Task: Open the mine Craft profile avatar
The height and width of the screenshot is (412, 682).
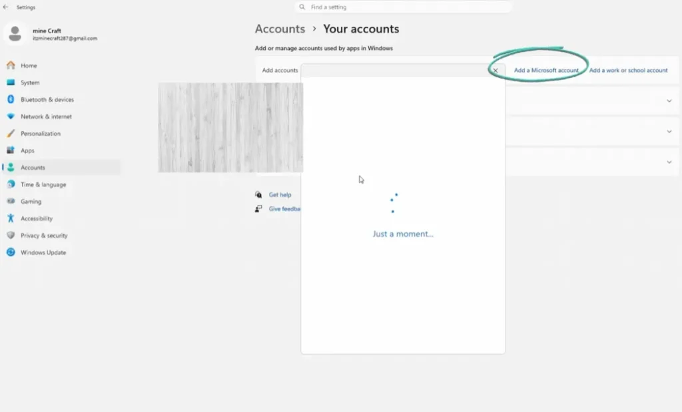Action: [15, 33]
